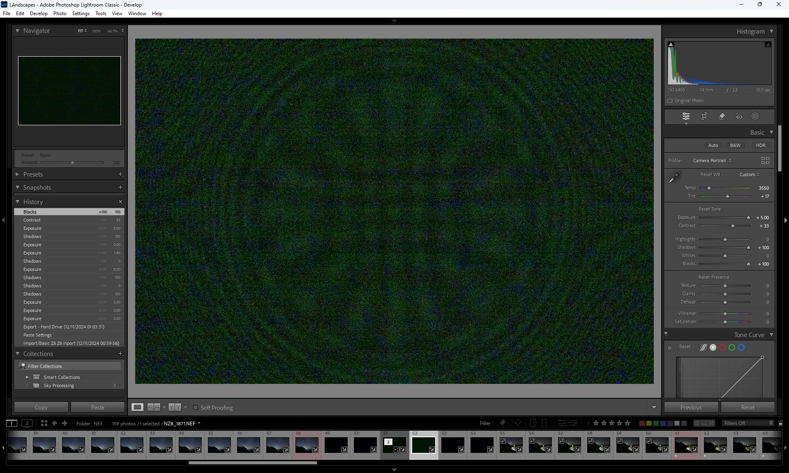
Task: Open the Develop menu
Action: point(39,14)
